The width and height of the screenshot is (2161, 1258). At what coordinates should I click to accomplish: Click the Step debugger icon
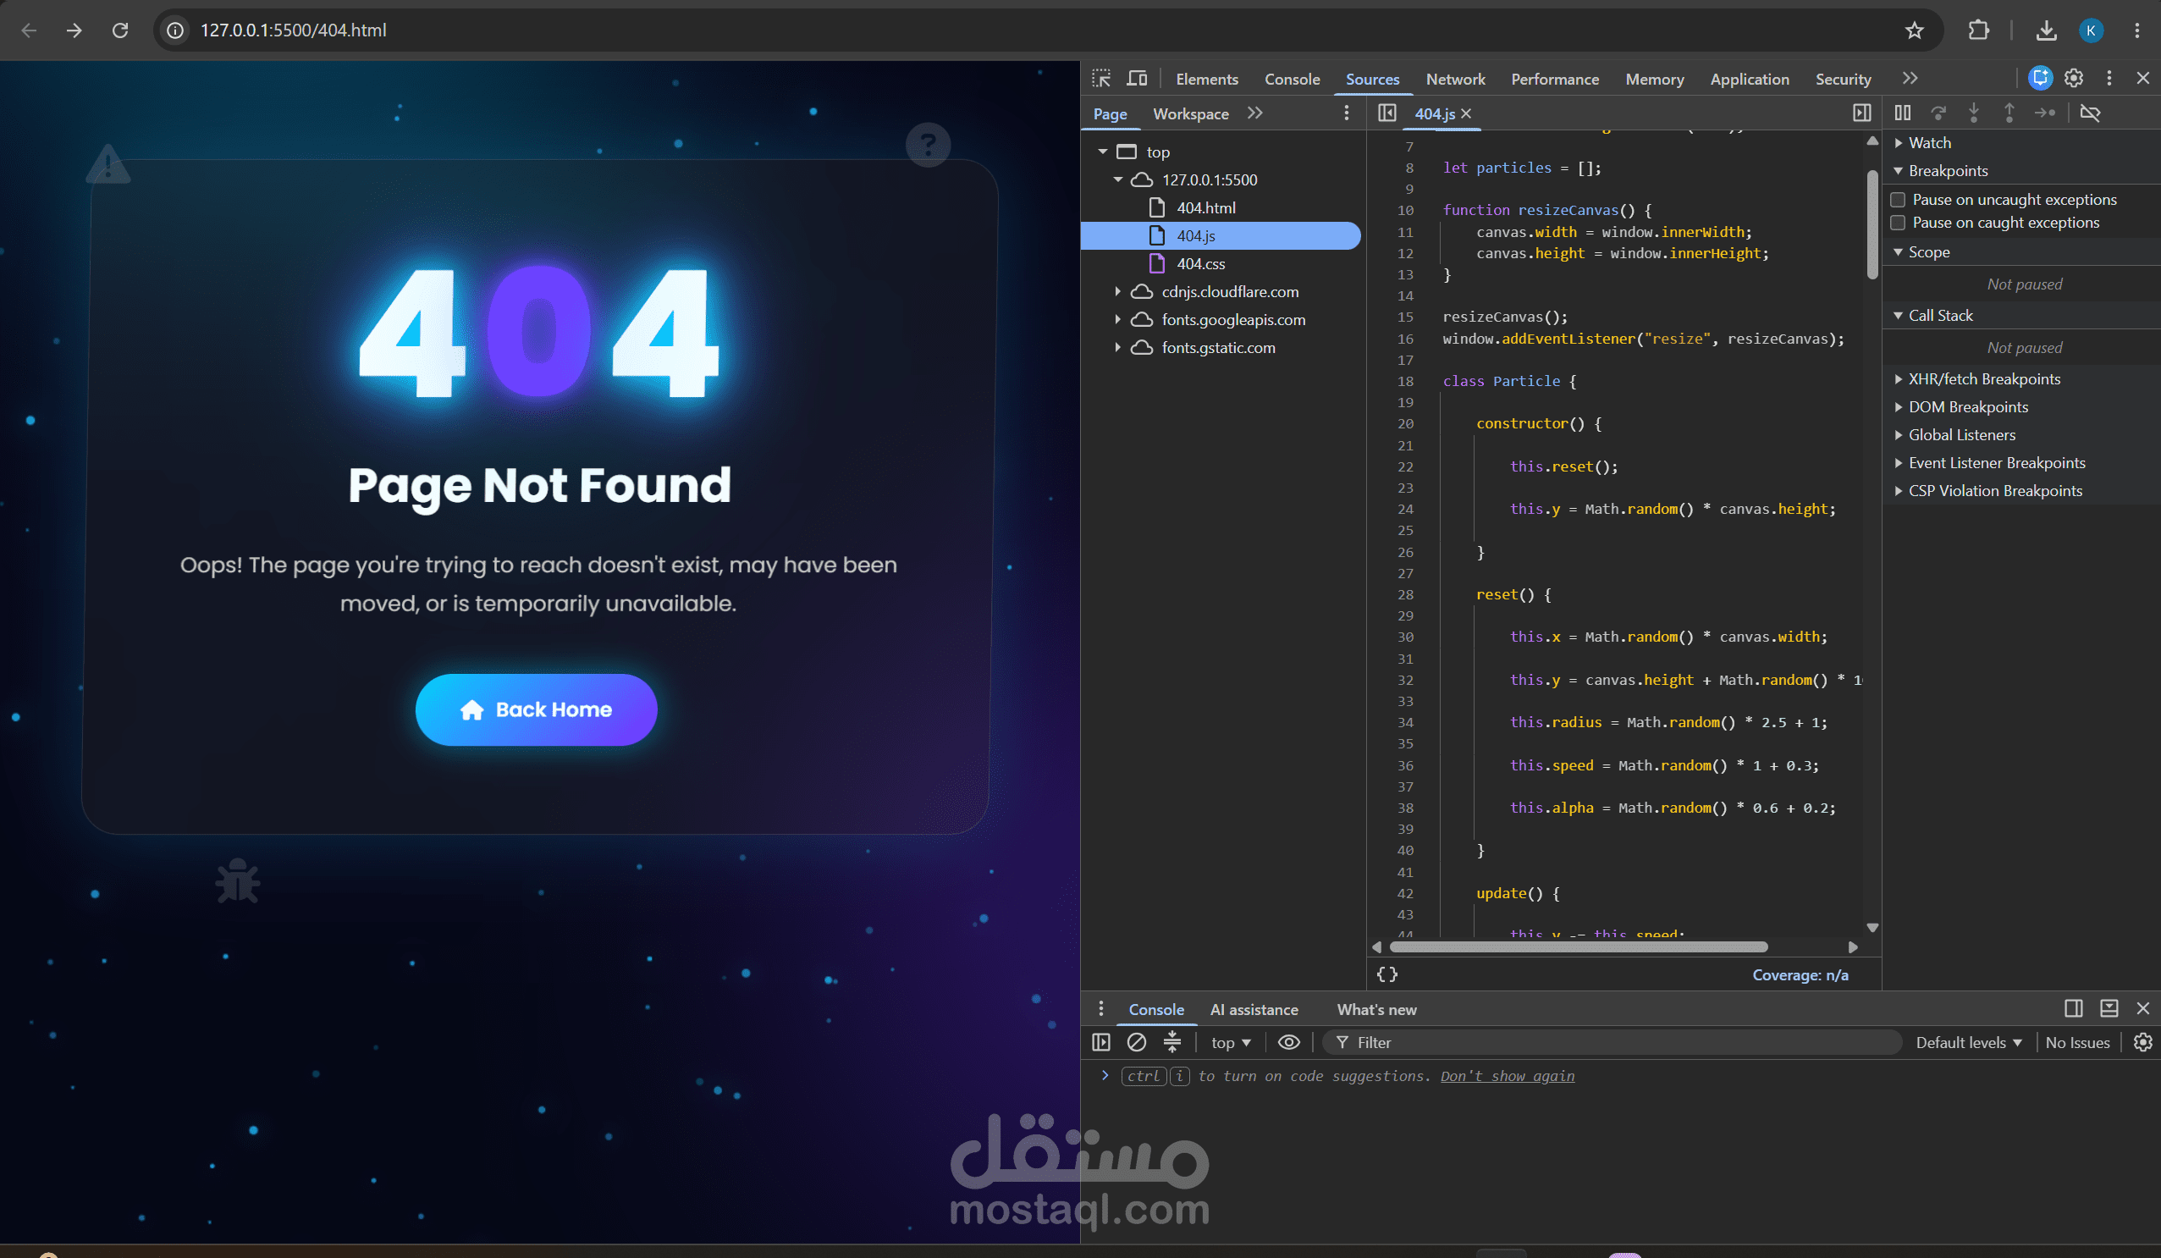coord(2044,113)
